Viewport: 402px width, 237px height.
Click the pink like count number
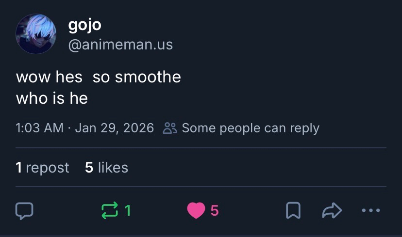coord(215,210)
